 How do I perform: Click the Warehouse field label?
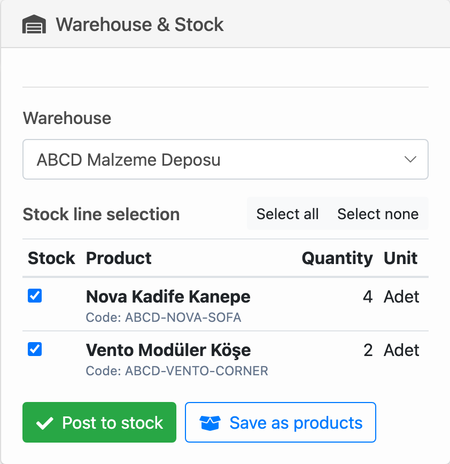(67, 118)
